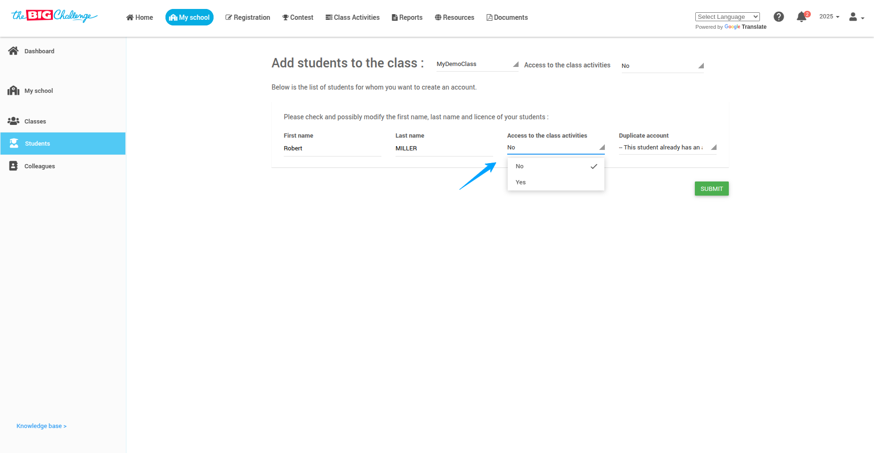Go to Dashboard in the sidebar

[63, 51]
